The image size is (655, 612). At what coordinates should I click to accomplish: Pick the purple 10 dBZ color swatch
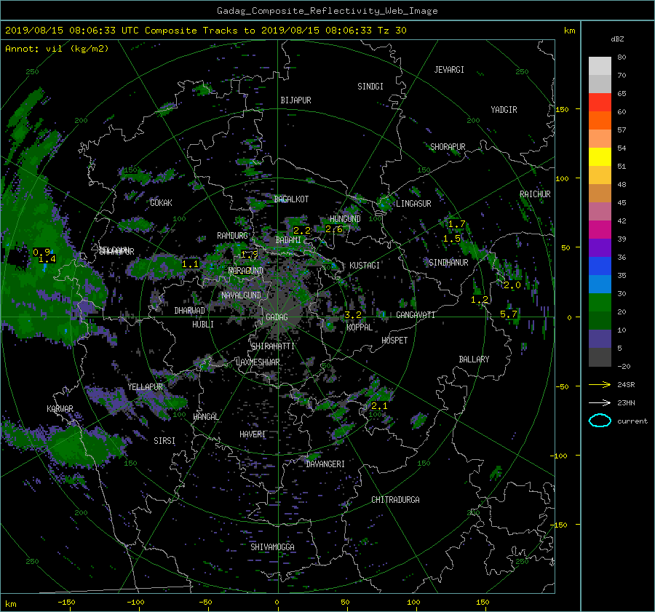[600, 338]
